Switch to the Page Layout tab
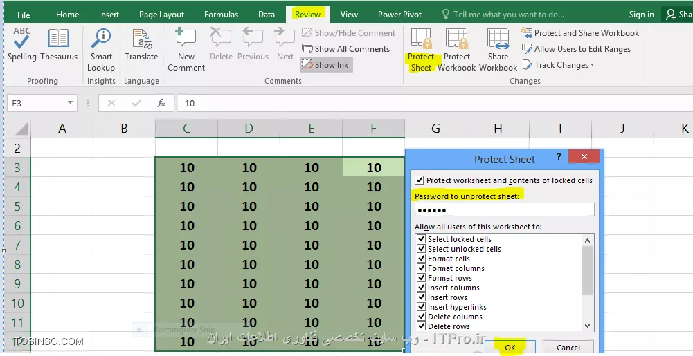Screen dimensions: 693x356 (161, 15)
